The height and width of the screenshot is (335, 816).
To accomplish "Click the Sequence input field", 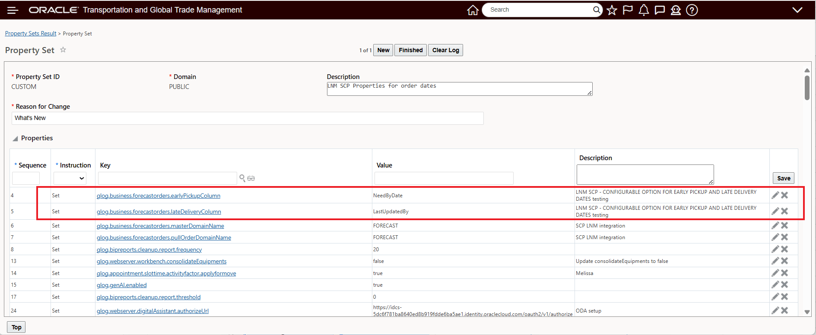I will pyautogui.click(x=26, y=178).
